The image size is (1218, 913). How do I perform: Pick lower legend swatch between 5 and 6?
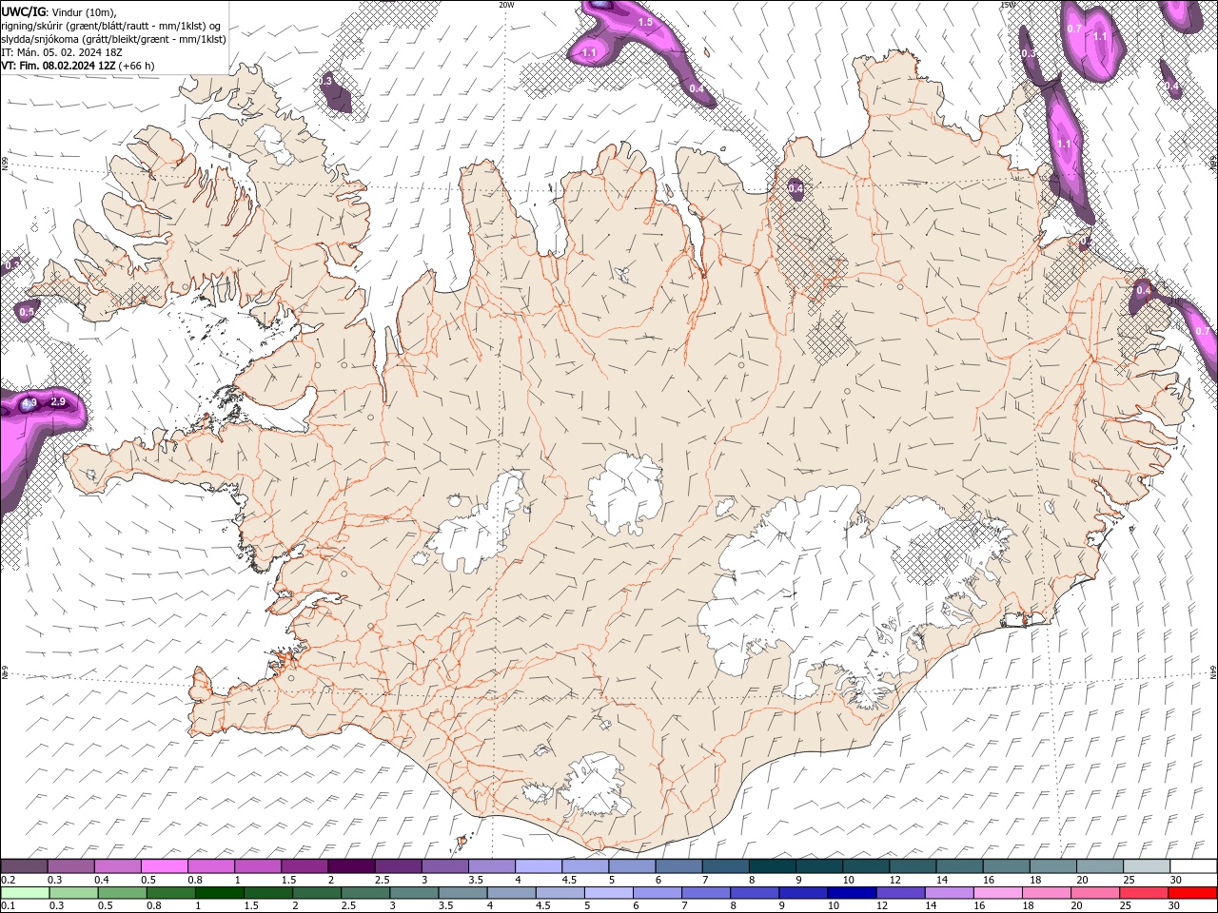609,893
